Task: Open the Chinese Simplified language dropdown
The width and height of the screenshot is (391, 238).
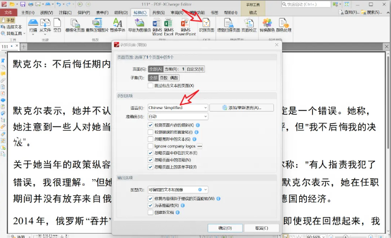Action: tap(178, 108)
